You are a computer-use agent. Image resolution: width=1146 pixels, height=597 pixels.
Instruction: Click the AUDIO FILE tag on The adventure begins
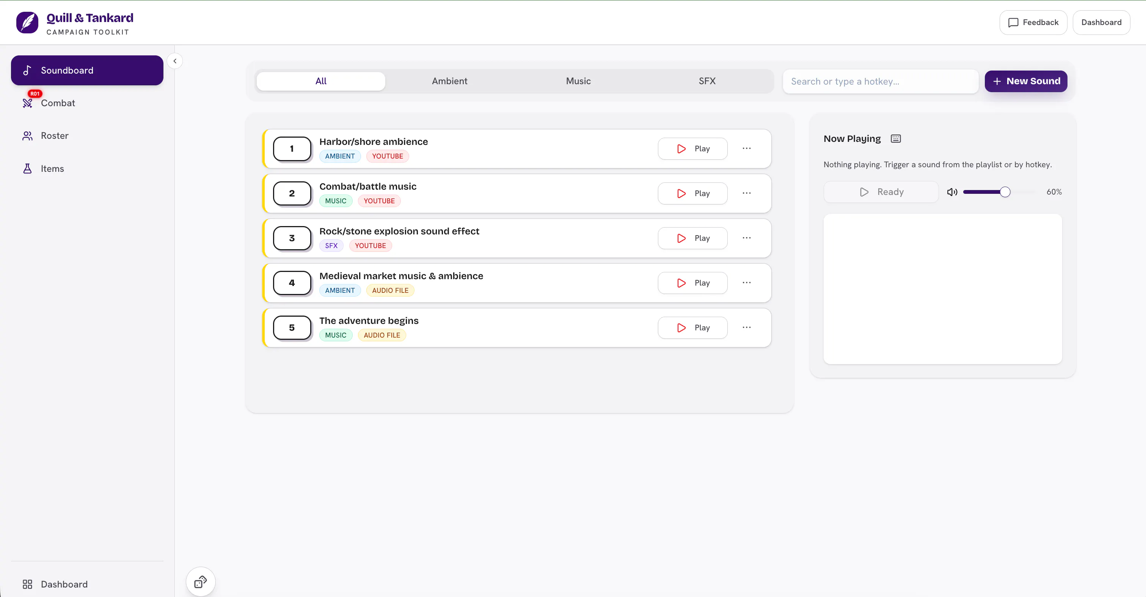click(x=382, y=335)
